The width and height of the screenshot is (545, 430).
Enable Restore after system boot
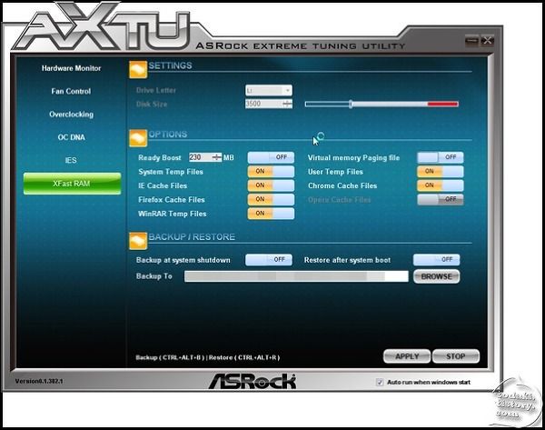437,259
